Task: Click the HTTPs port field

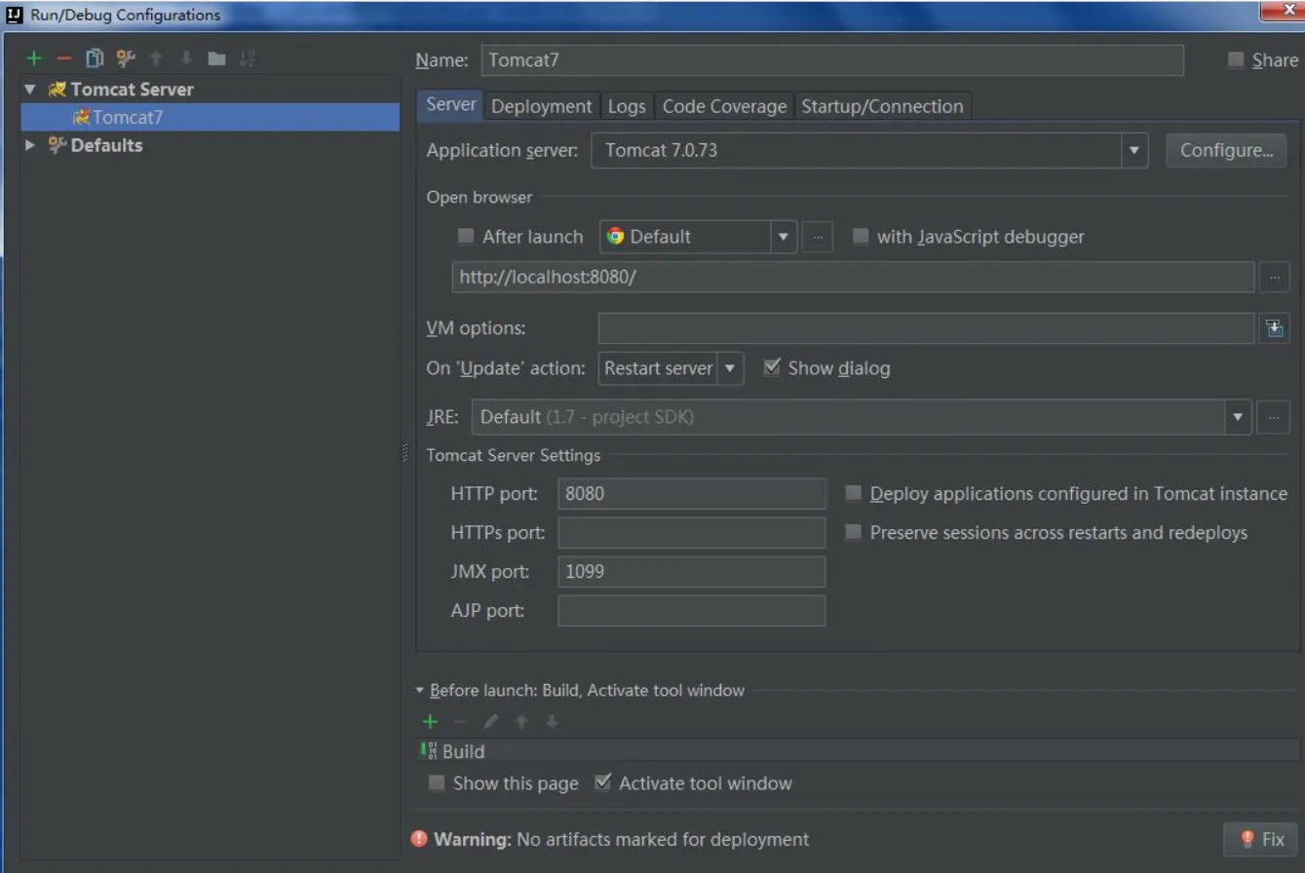Action: point(692,533)
